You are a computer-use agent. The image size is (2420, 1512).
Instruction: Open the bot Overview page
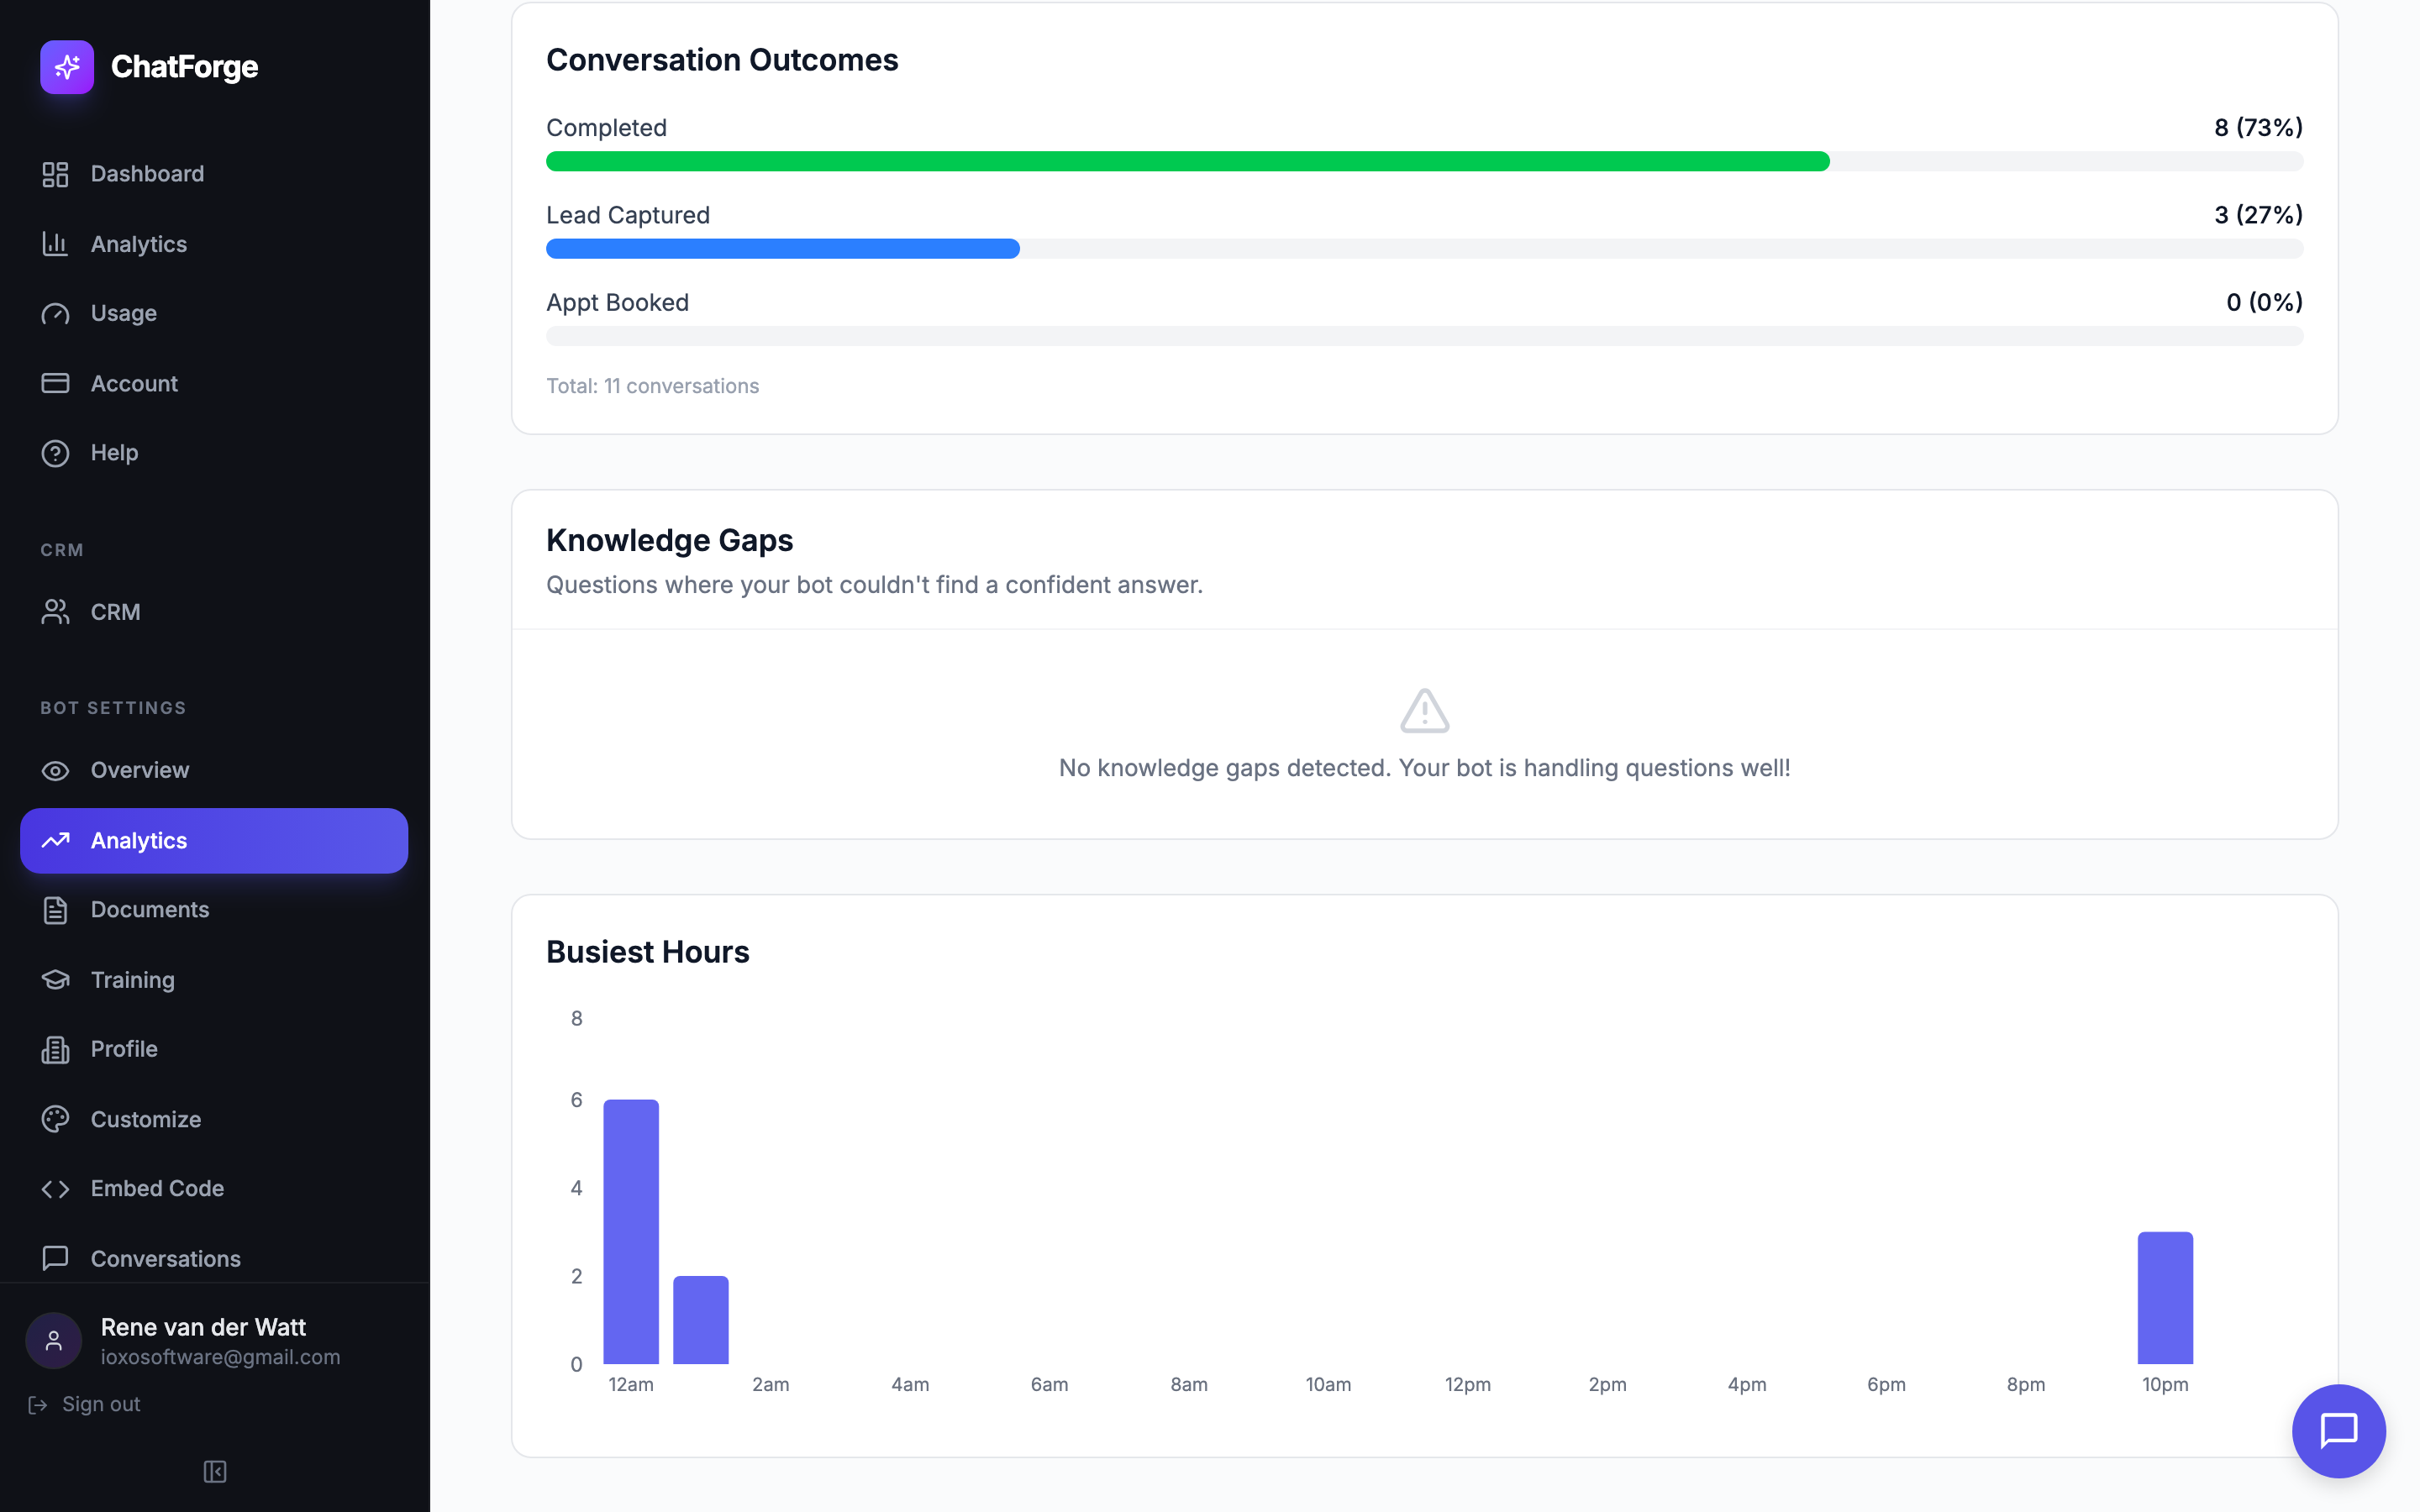pos(139,770)
